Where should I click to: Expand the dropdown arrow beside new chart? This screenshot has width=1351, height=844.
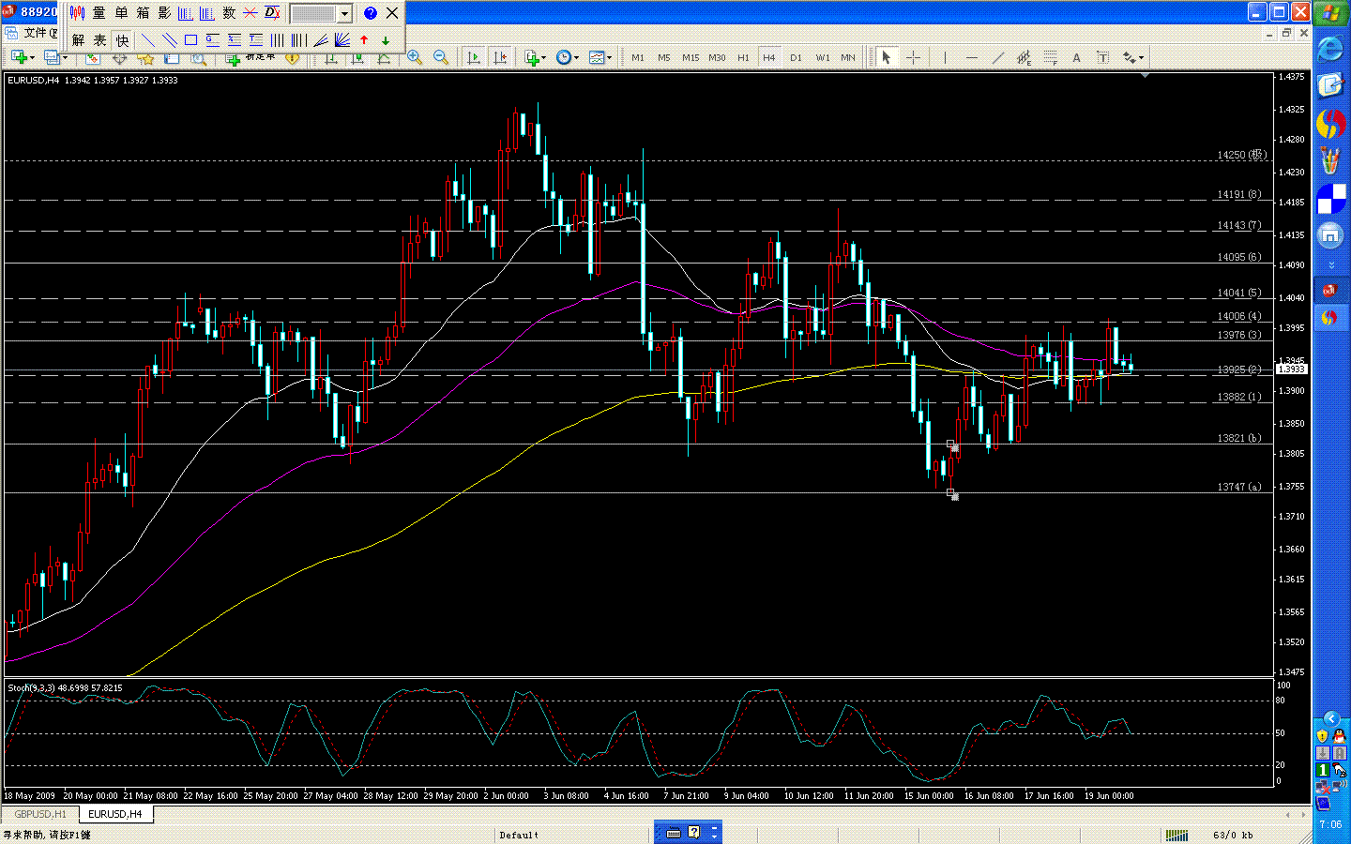(x=32, y=58)
